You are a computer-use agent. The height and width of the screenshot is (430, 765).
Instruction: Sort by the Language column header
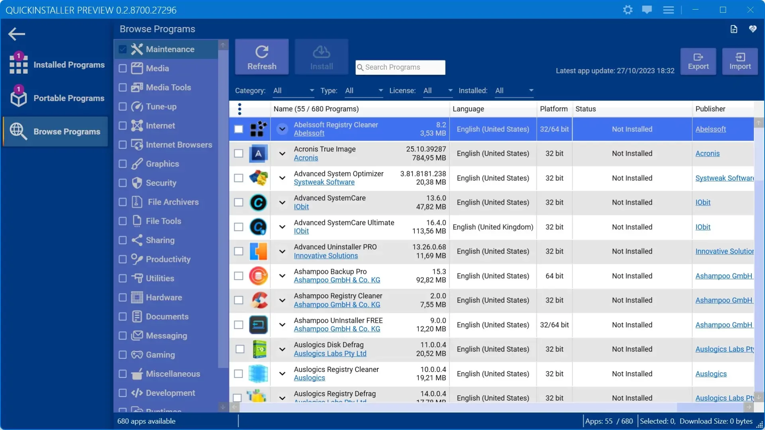tap(493, 109)
